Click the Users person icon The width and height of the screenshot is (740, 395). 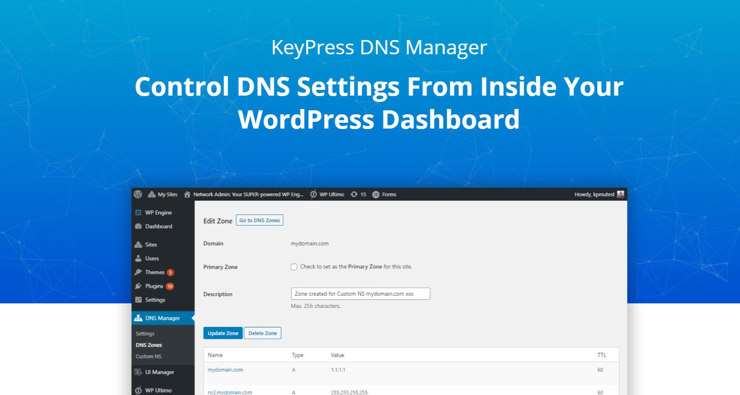tap(138, 258)
